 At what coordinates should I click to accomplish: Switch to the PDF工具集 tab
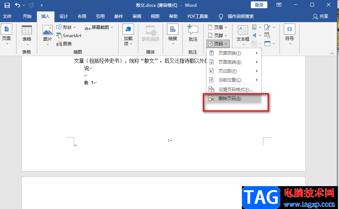click(198, 16)
